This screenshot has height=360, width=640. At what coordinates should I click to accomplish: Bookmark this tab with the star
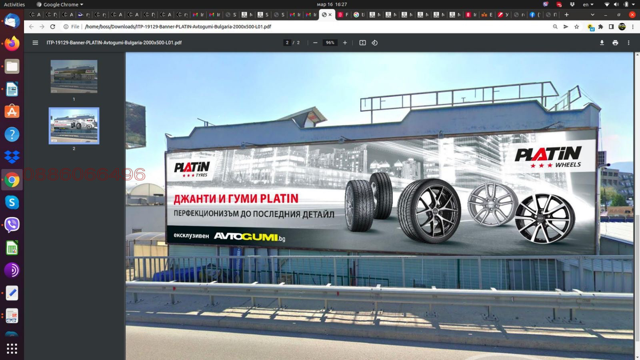coord(576,27)
